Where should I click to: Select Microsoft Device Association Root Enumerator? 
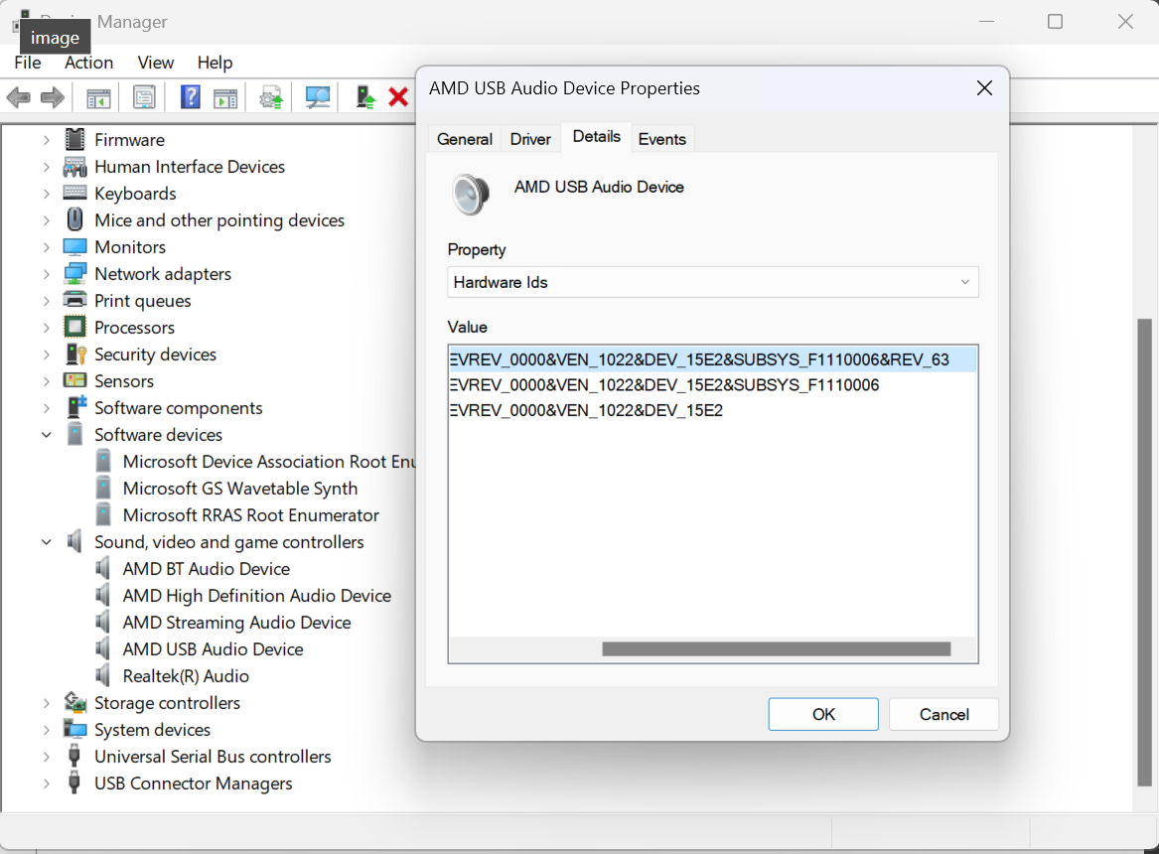269,462
